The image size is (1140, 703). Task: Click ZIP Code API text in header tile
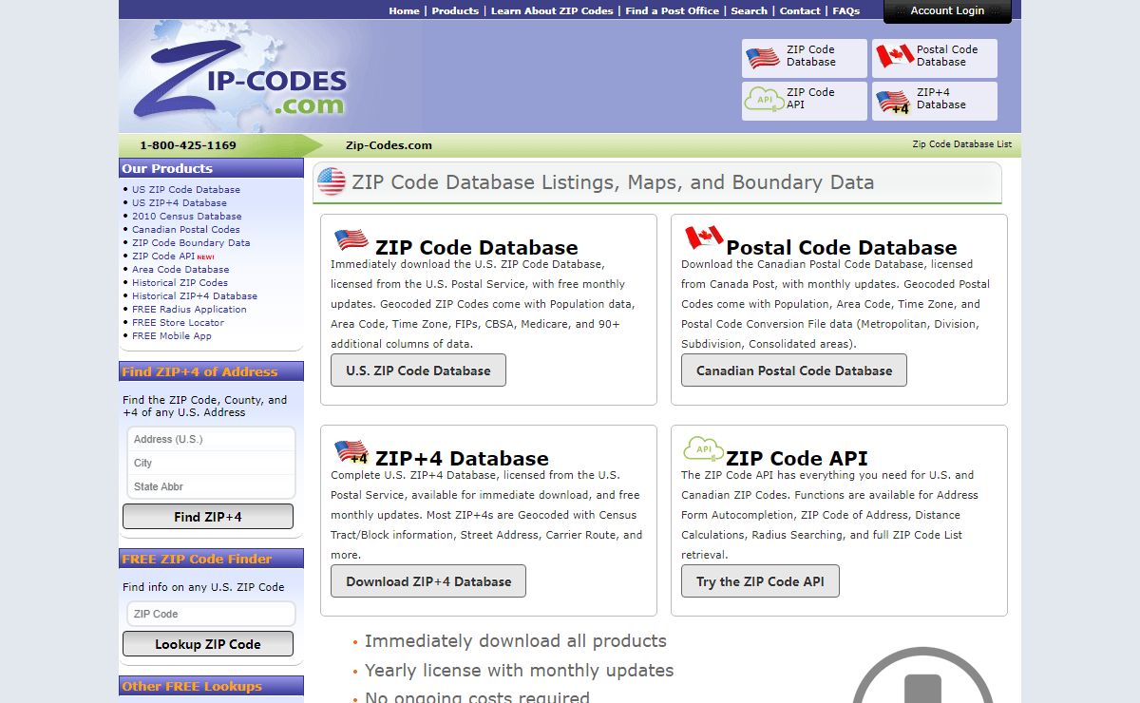pos(810,99)
